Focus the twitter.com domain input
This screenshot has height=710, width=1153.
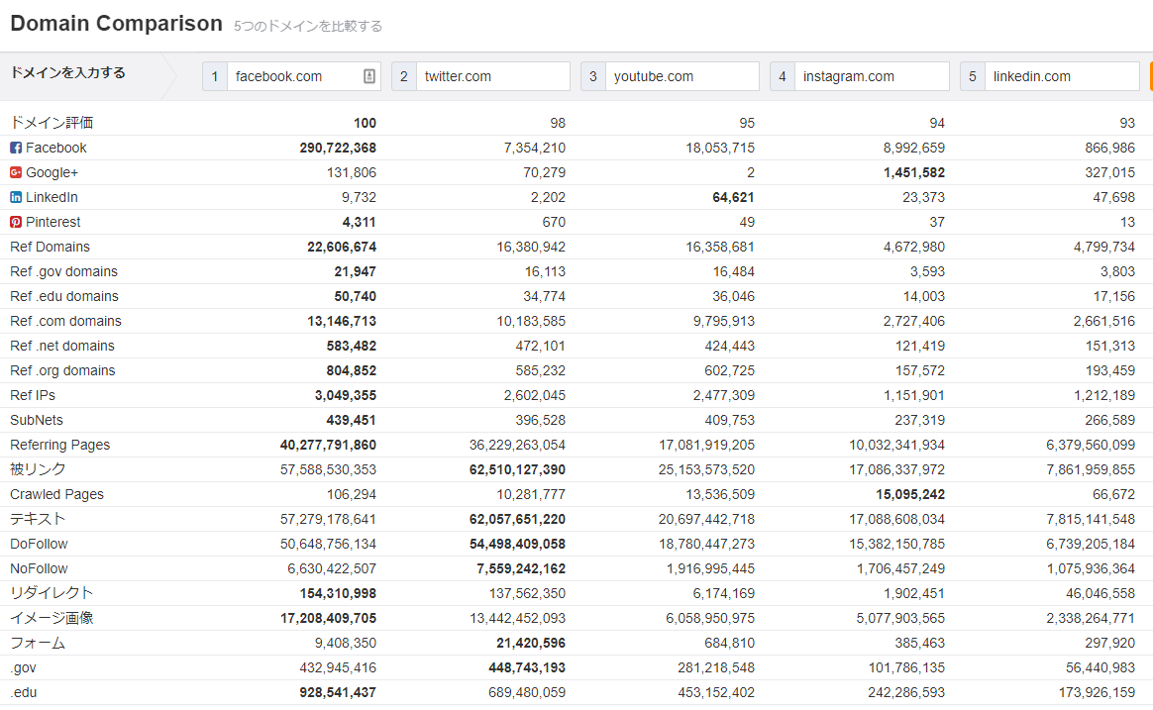(x=491, y=76)
